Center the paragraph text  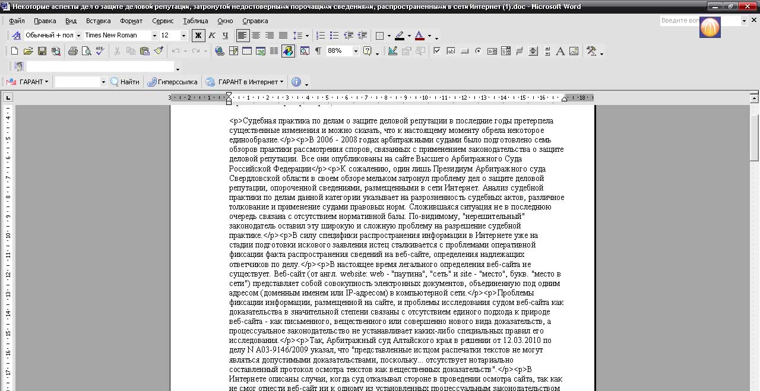coord(256,36)
